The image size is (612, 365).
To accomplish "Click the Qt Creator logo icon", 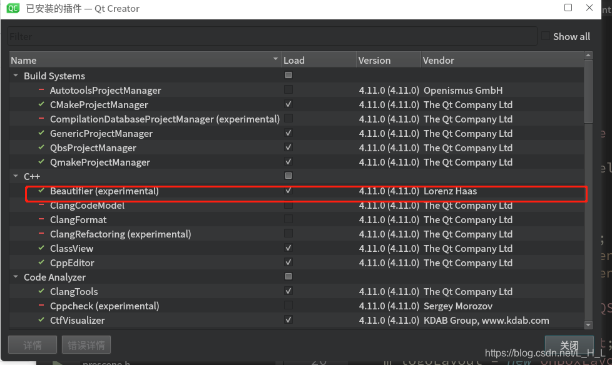I will [13, 8].
